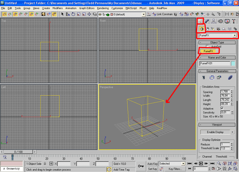Open the Utilities hammer panel tab

[234, 21]
